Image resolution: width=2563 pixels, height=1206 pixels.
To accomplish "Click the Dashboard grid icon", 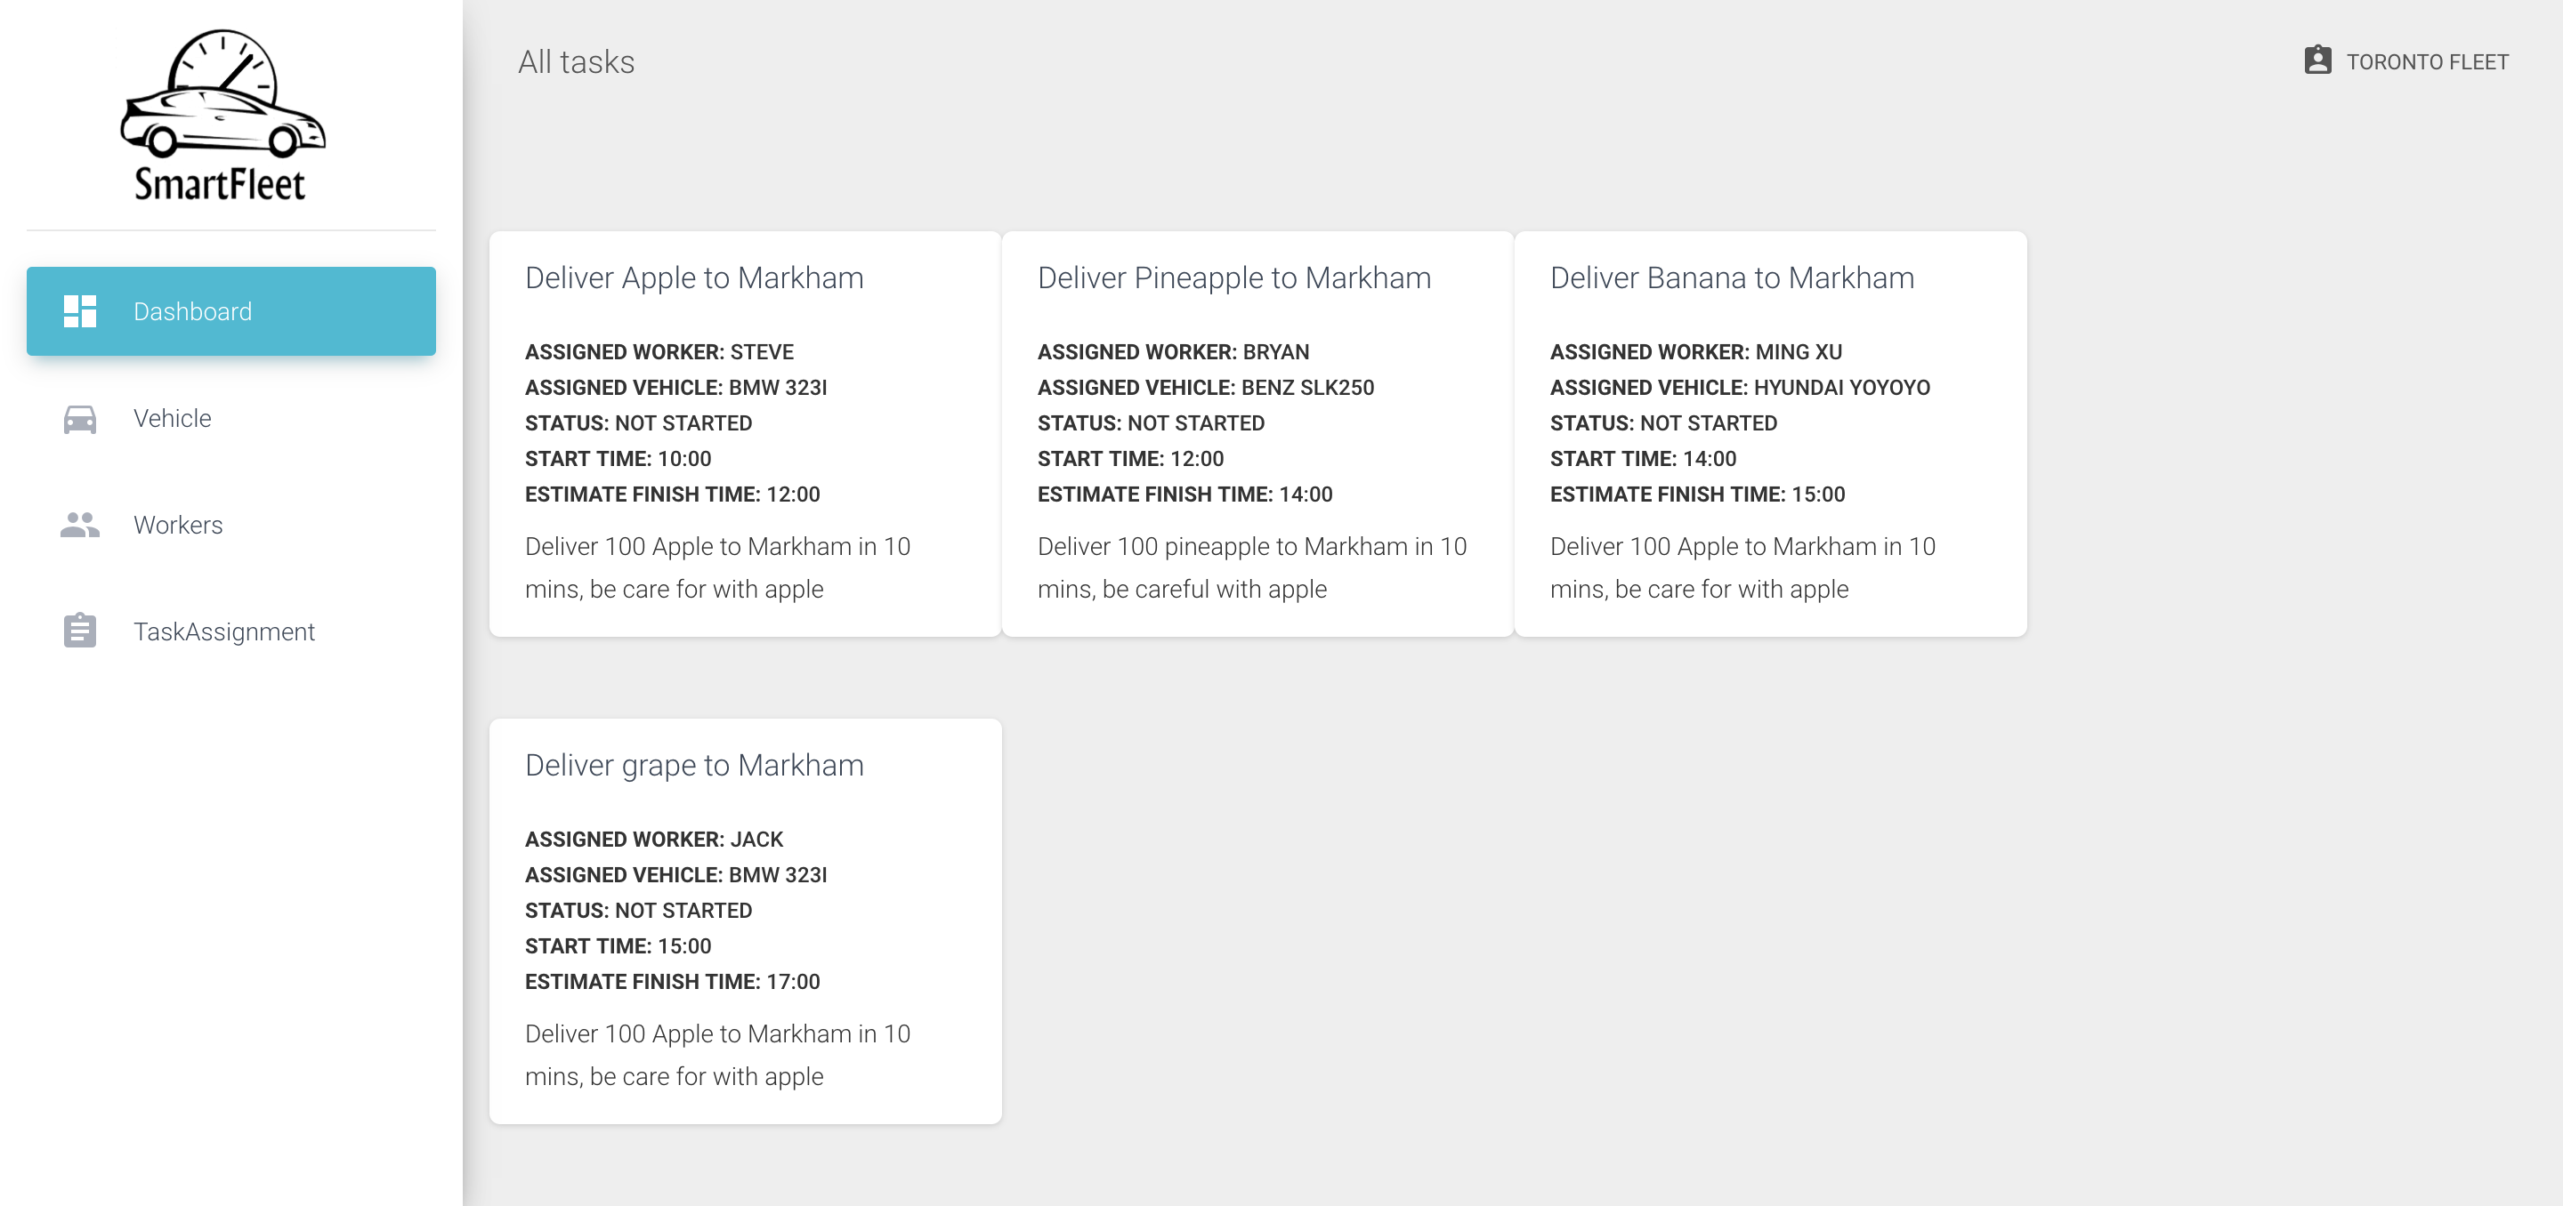I will coord(79,311).
